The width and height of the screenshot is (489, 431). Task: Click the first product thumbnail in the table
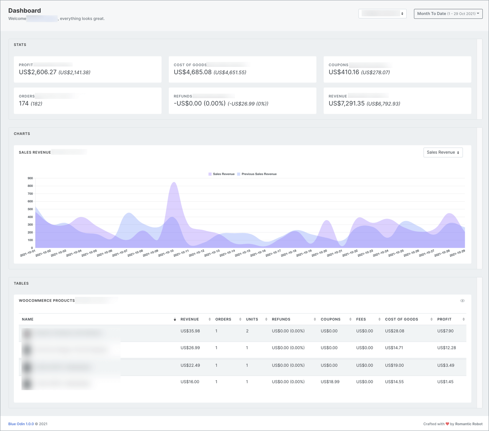coord(27,333)
